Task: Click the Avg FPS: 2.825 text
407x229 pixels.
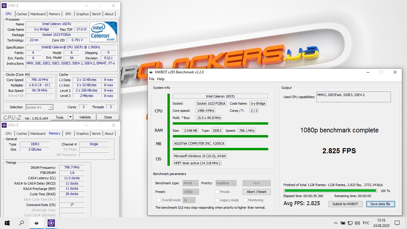Action: [302, 203]
